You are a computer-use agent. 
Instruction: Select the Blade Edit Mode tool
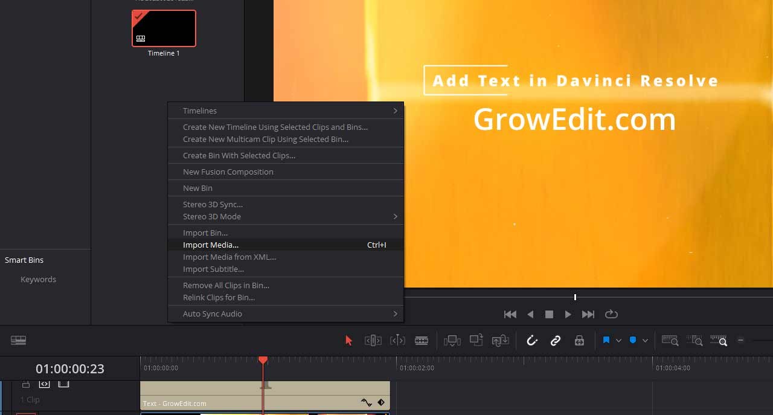coord(422,341)
